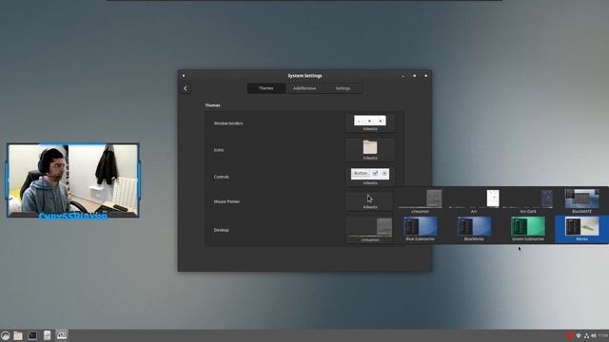This screenshot has height=342, width=609.
Task: Open the Desktop theme chooser
Action: (x=370, y=230)
